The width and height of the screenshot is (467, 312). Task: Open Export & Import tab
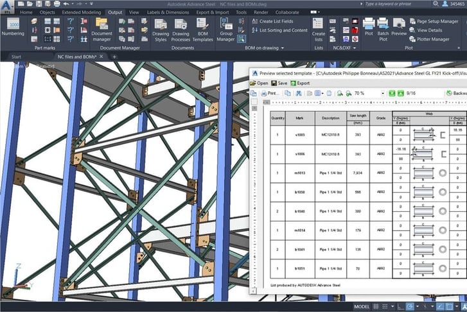point(213,12)
